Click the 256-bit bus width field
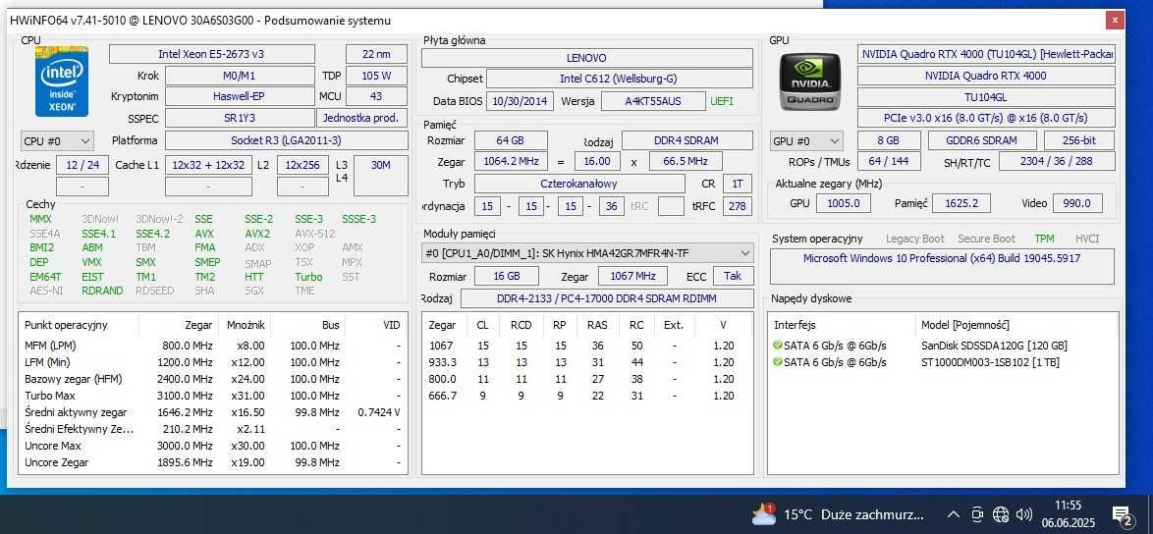The image size is (1153, 534). tap(1078, 140)
